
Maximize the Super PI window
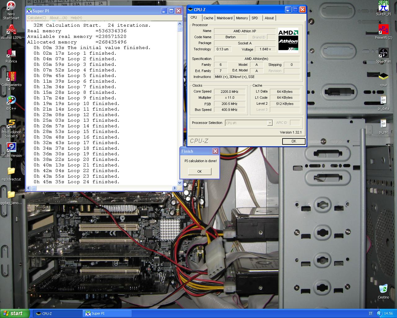(171, 11)
